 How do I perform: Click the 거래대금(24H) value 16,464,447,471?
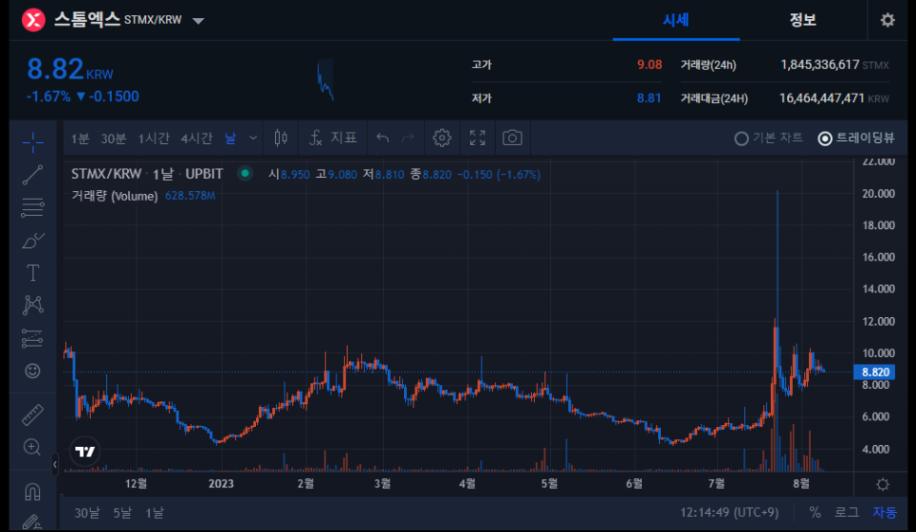click(822, 98)
